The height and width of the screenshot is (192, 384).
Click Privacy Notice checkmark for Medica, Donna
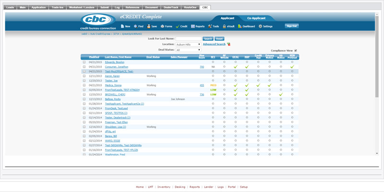click(270, 85)
